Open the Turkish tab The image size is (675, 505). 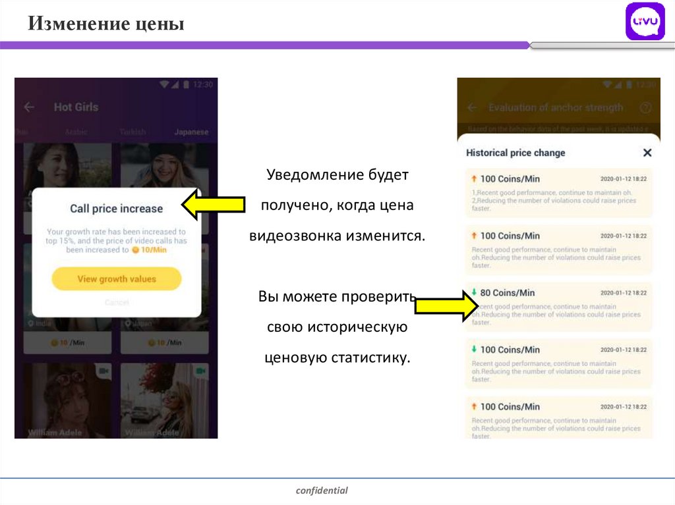132,132
